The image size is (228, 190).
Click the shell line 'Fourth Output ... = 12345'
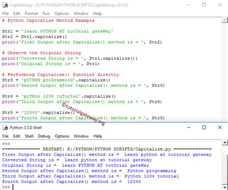(x=72, y=182)
